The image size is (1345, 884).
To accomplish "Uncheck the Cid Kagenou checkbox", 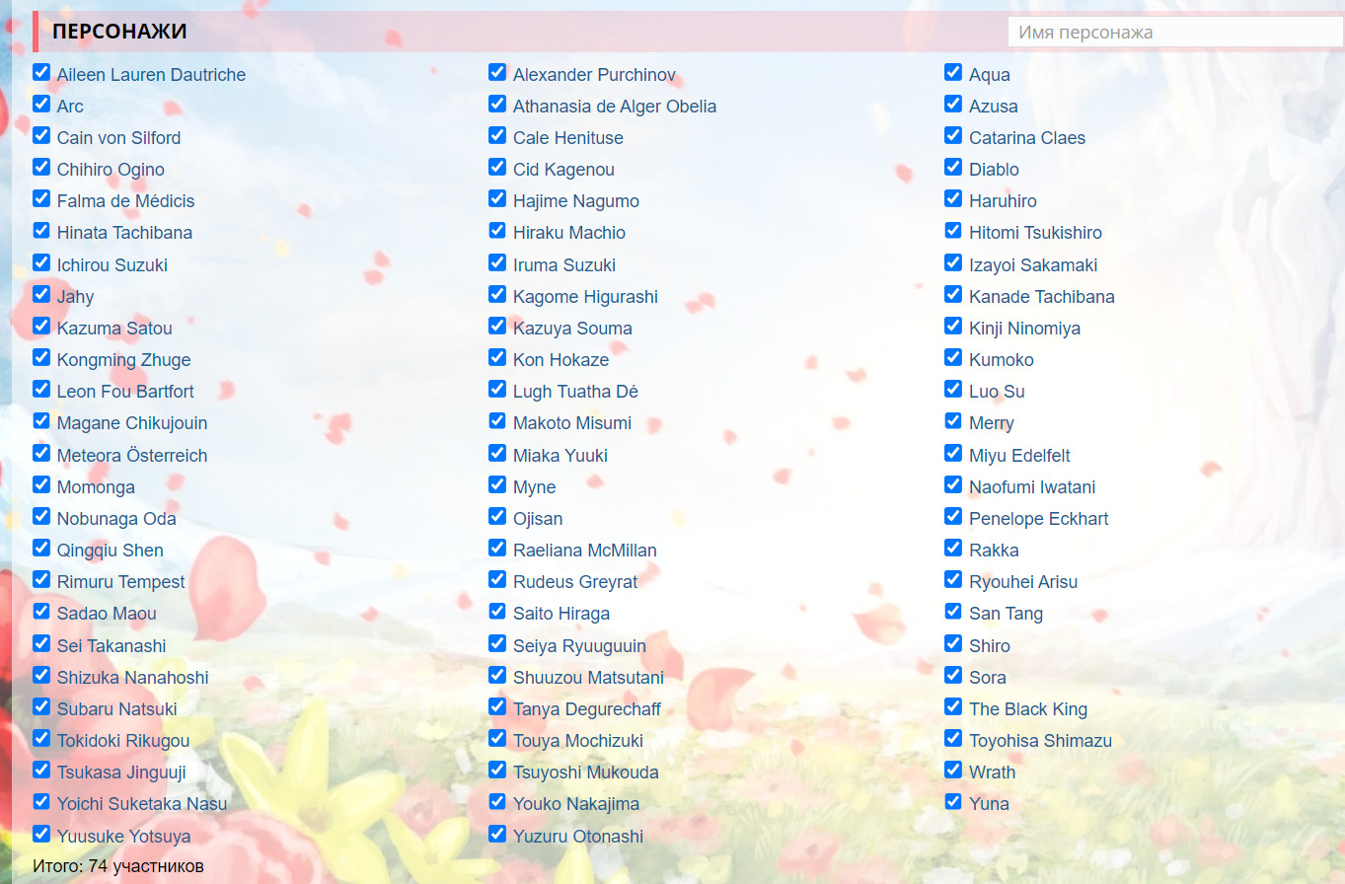I will point(497,168).
